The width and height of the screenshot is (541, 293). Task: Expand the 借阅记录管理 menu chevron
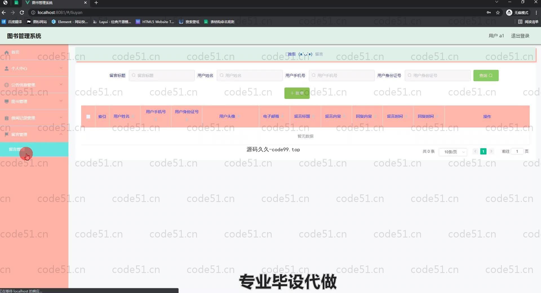click(x=61, y=117)
